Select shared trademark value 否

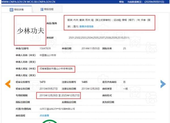[124, 82]
